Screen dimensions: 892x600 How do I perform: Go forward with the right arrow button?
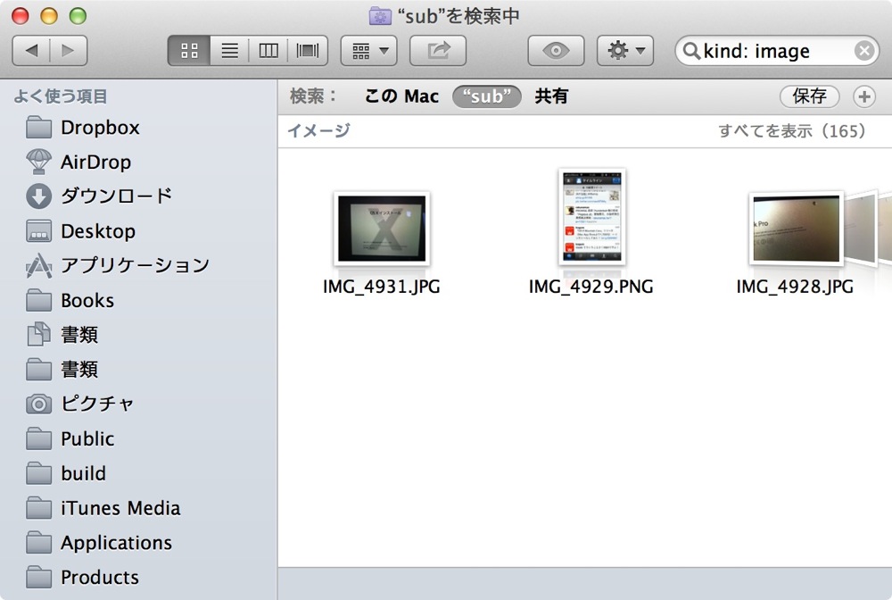coord(69,51)
